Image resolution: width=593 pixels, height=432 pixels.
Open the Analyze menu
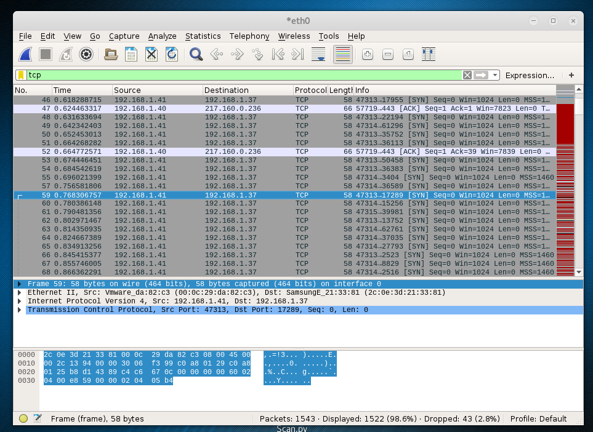[x=162, y=36]
